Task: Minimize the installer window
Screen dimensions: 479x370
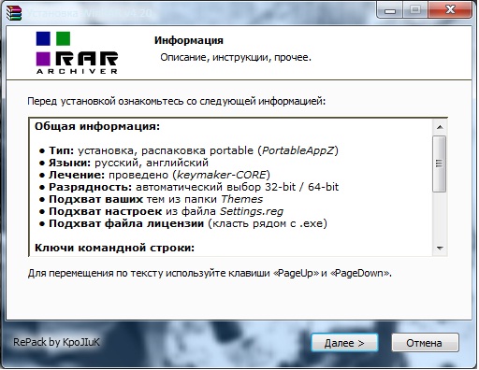Action: point(390,10)
